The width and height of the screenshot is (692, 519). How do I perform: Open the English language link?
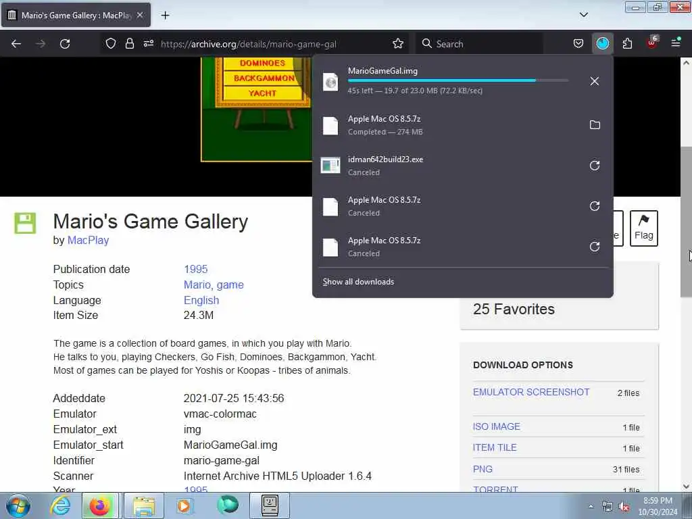pos(201,300)
